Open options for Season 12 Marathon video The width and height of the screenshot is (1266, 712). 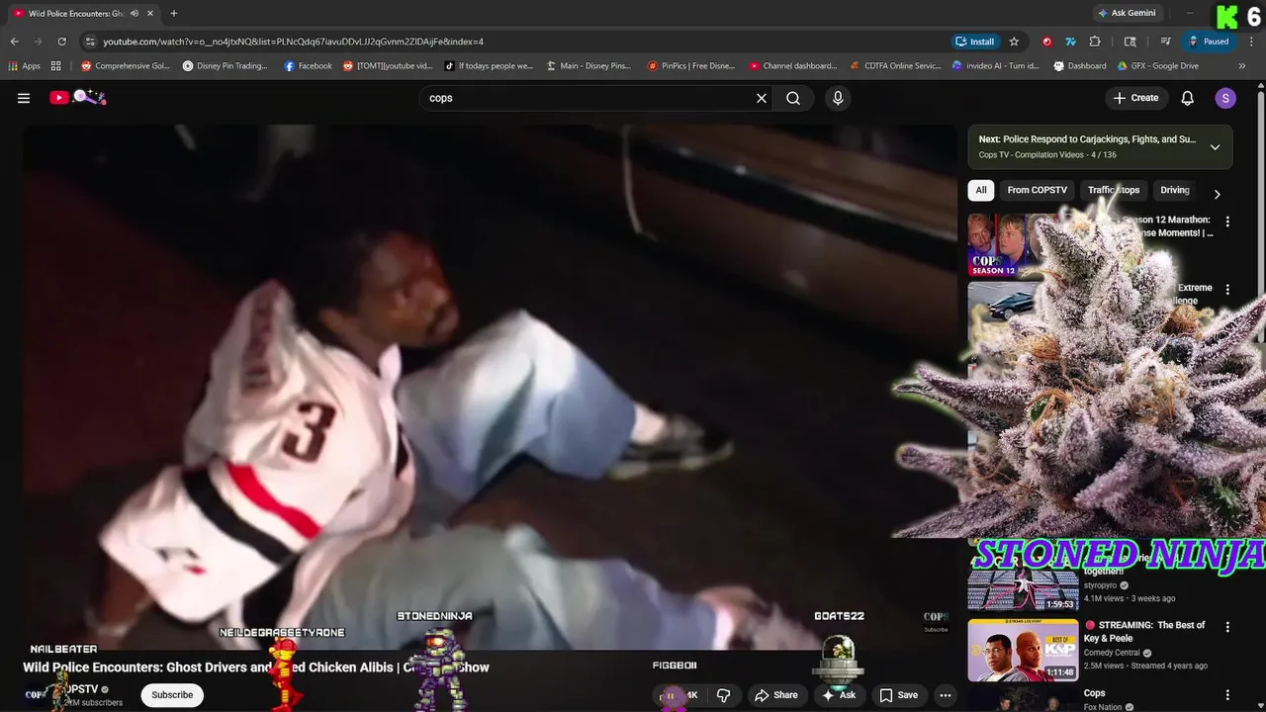[1227, 222]
